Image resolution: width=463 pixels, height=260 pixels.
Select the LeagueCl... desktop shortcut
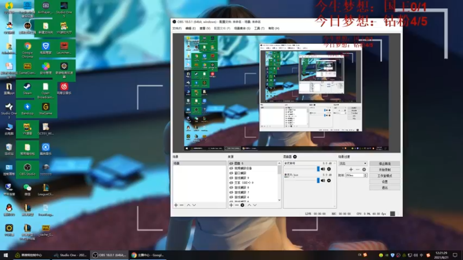pyautogui.click(x=46, y=190)
